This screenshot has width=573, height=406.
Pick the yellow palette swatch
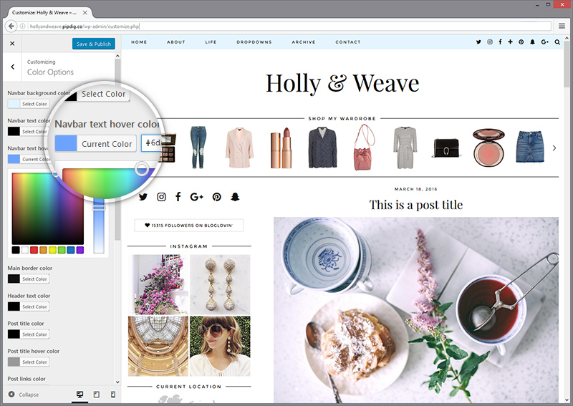pyautogui.click(x=52, y=250)
